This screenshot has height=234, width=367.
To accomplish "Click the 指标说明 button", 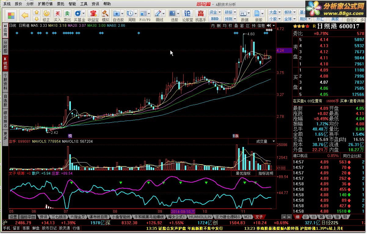I will [x=266, y=173].
